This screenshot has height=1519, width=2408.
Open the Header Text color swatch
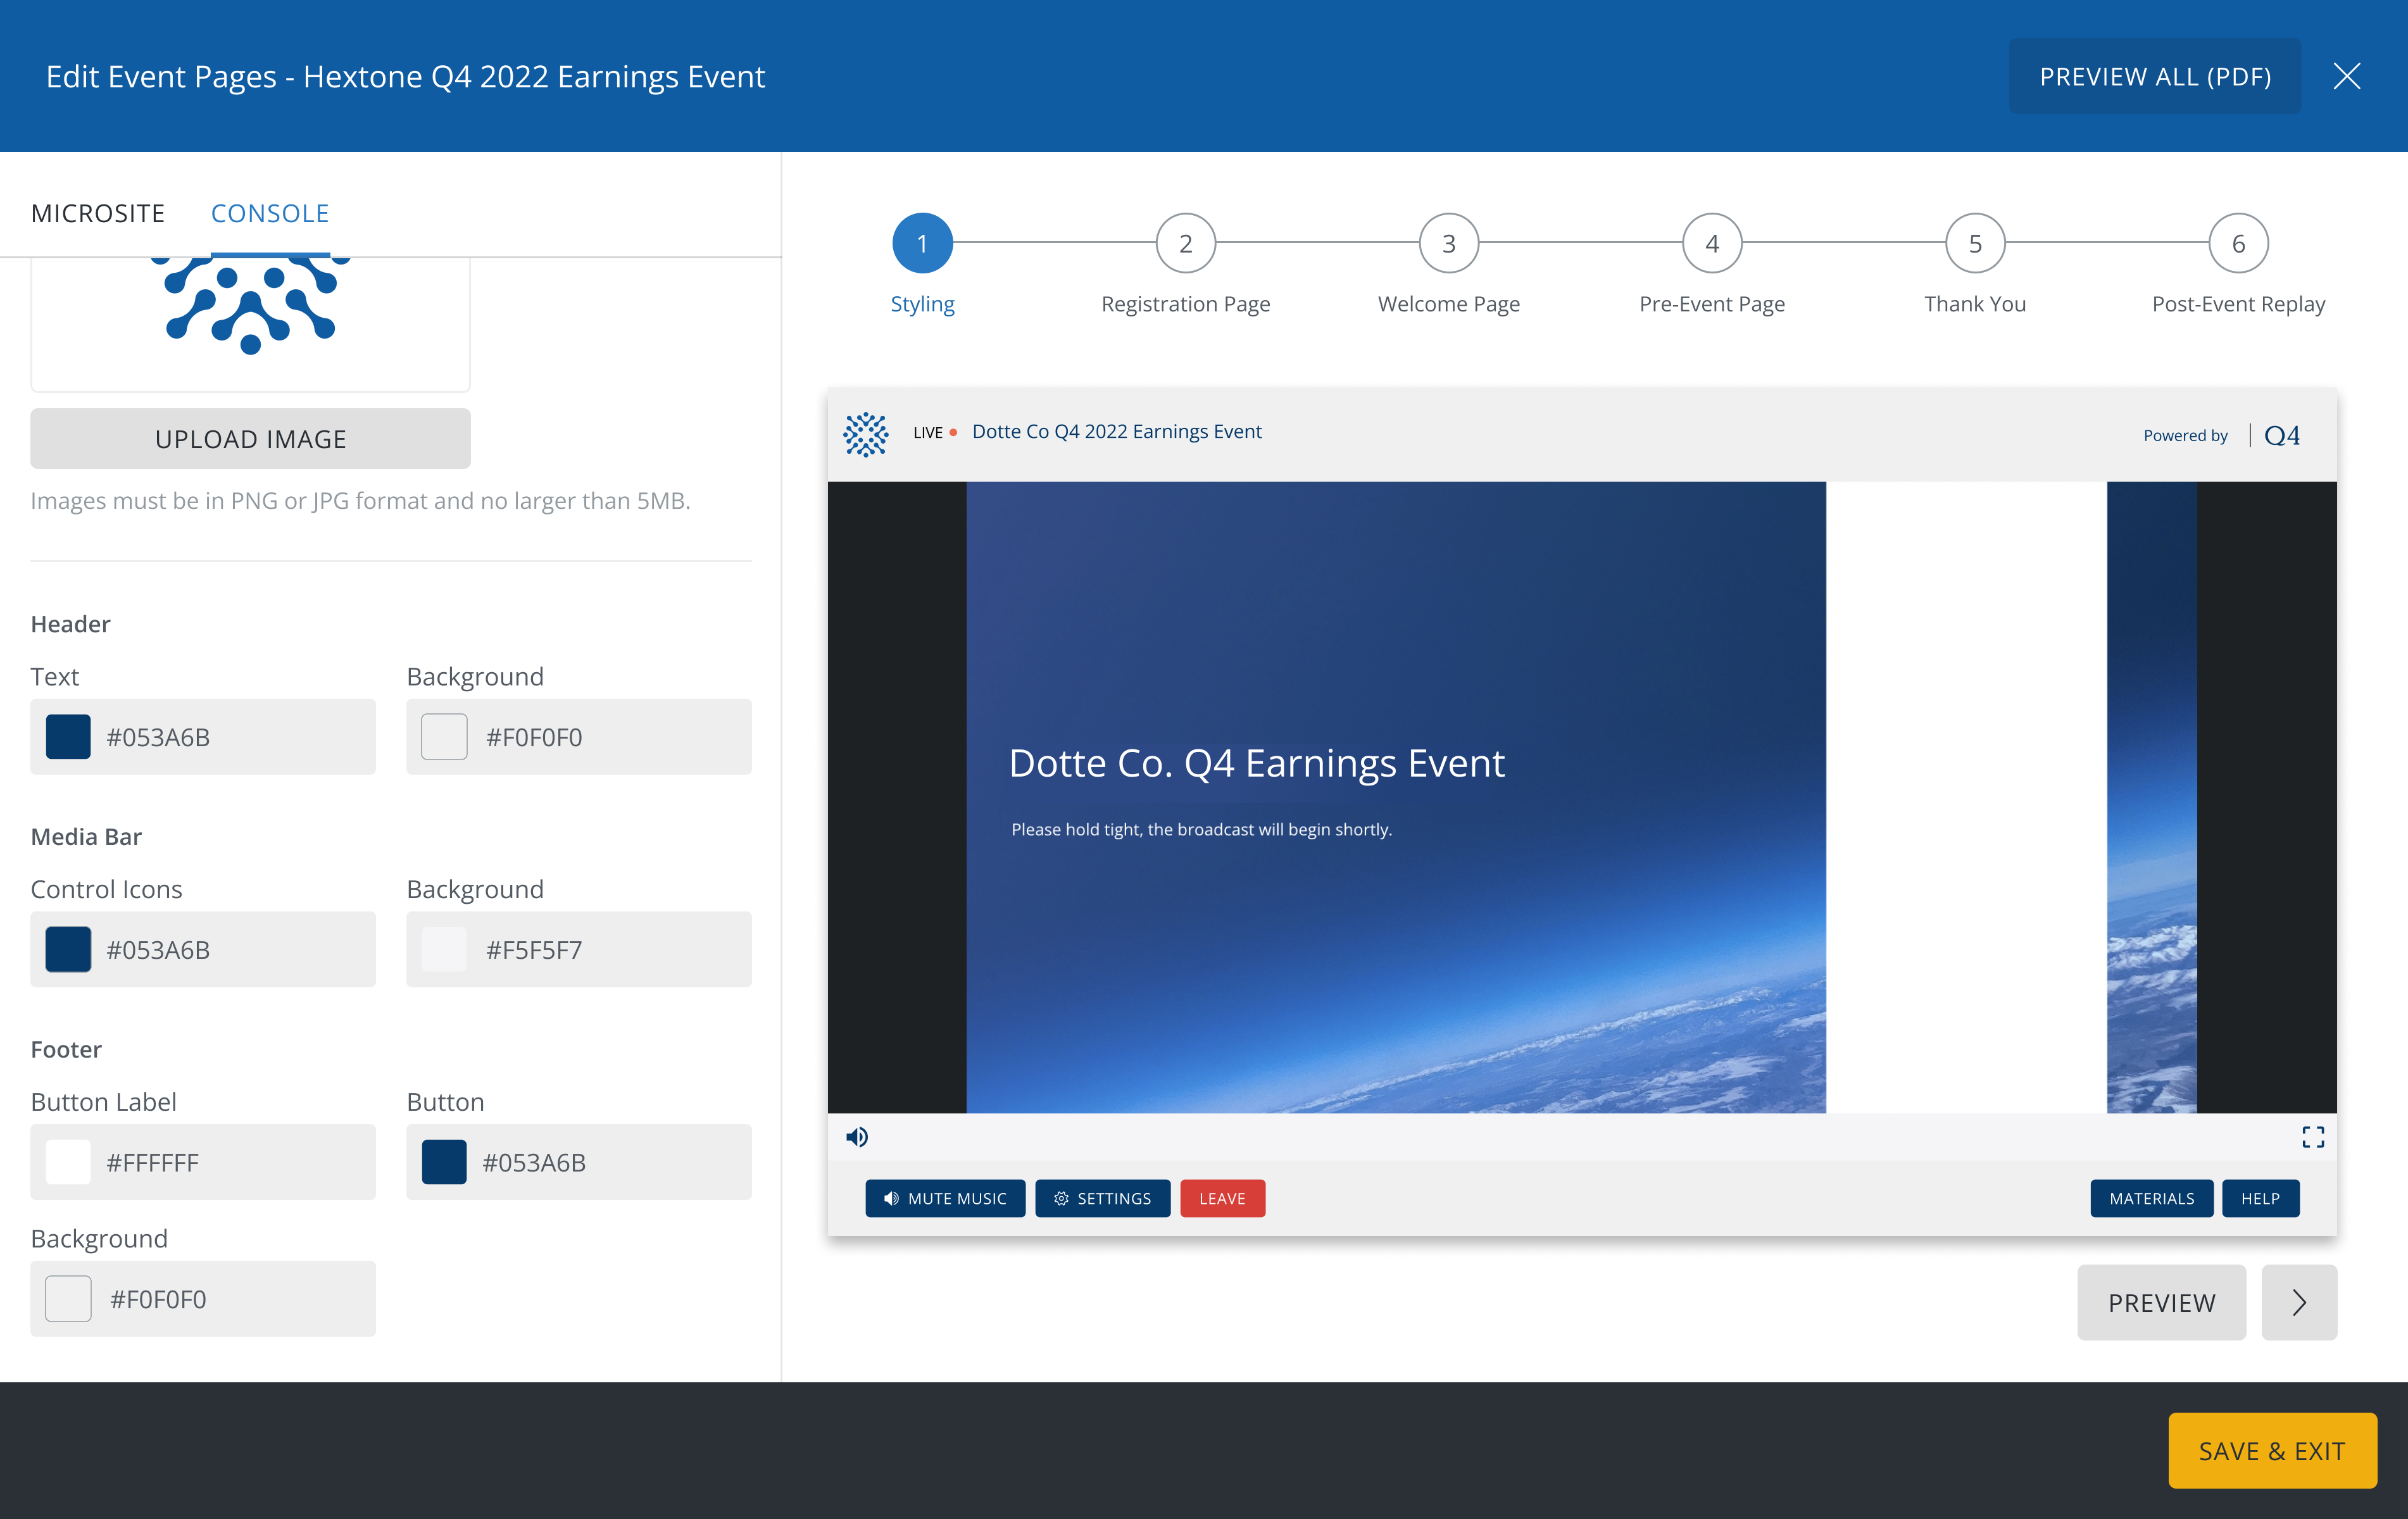(68, 737)
